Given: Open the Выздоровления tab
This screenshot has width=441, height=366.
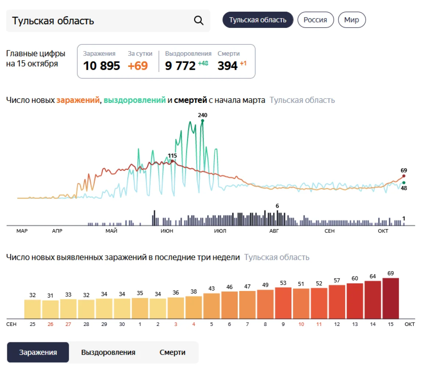Looking at the screenshot, I should pos(108,352).
